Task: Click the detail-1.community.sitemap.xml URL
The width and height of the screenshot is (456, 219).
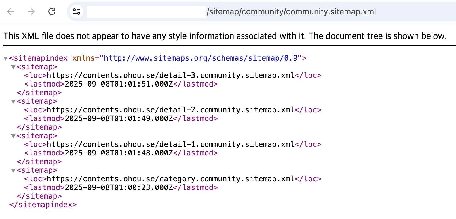Action: coord(170,144)
